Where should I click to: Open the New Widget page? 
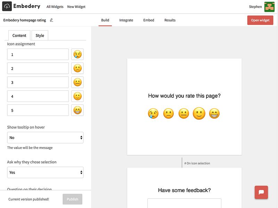(x=76, y=7)
